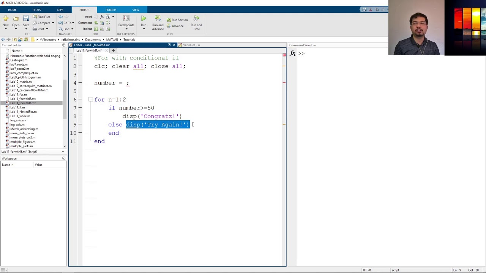Click the Tutorials breadcrumb in path
Viewport: 486px width, 273px height.
[129, 39]
